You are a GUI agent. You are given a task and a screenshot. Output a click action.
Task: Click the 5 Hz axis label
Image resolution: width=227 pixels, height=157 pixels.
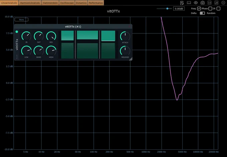click(26, 152)
